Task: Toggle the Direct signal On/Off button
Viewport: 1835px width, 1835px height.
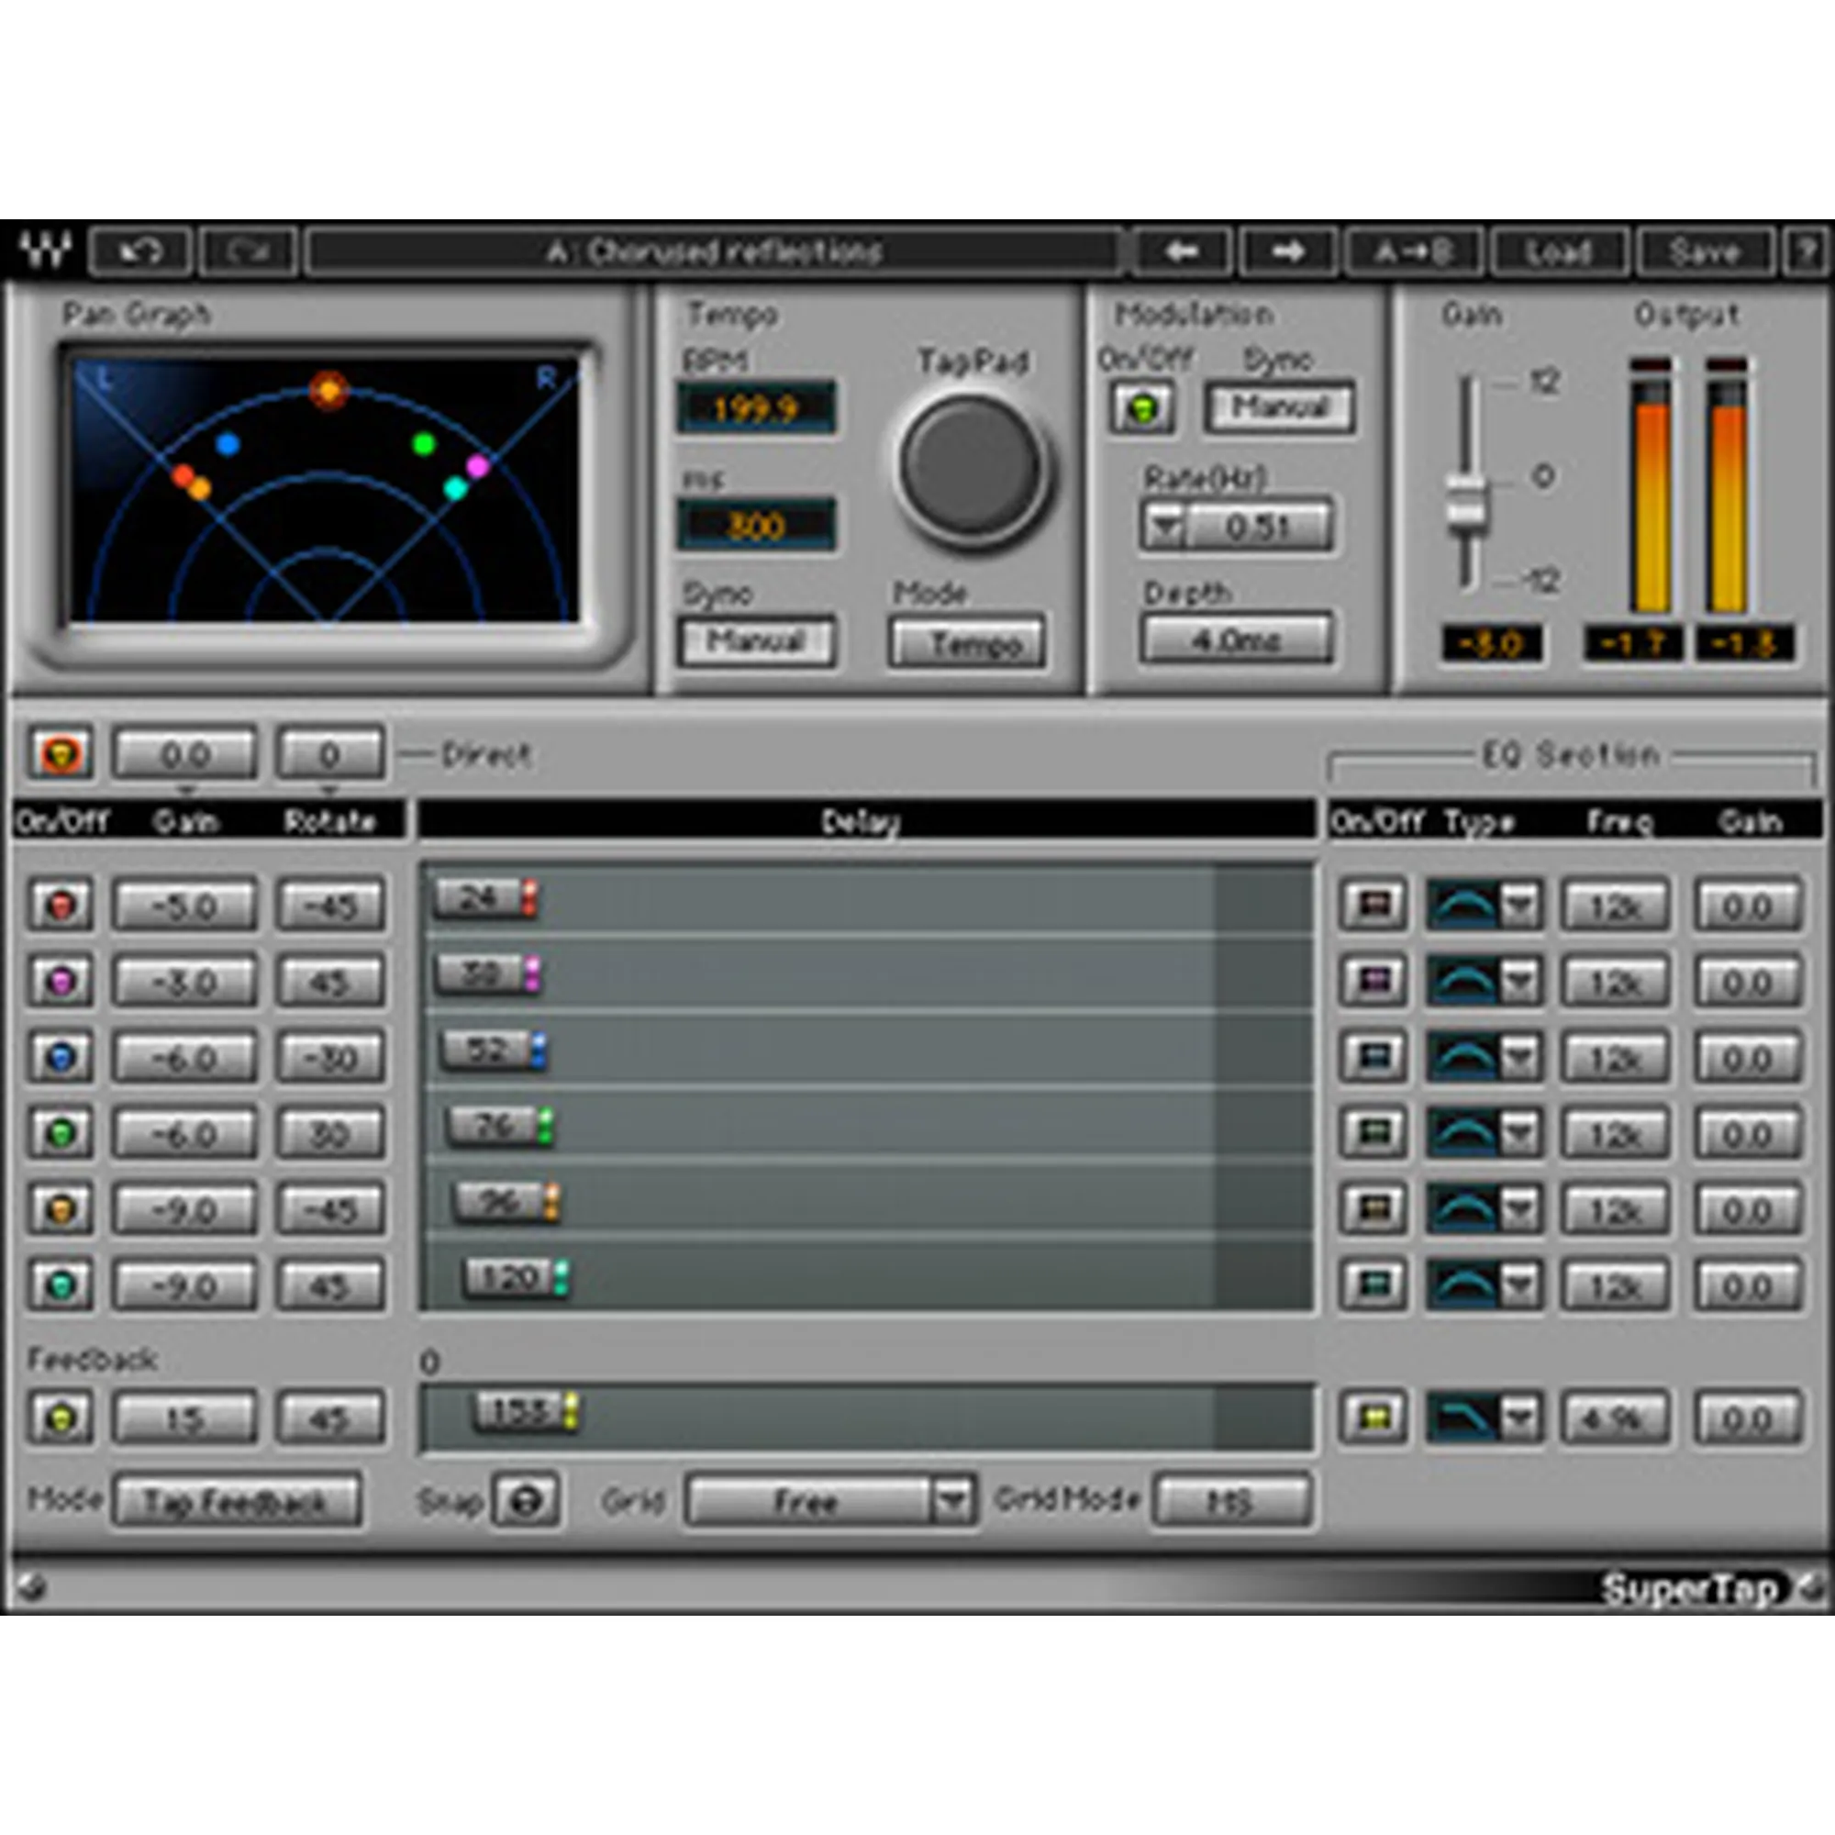Action: tap(61, 754)
